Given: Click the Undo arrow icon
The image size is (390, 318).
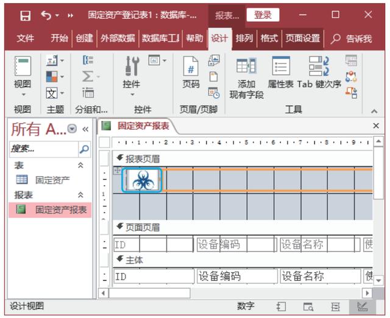Looking at the screenshot, I should click(46, 15).
